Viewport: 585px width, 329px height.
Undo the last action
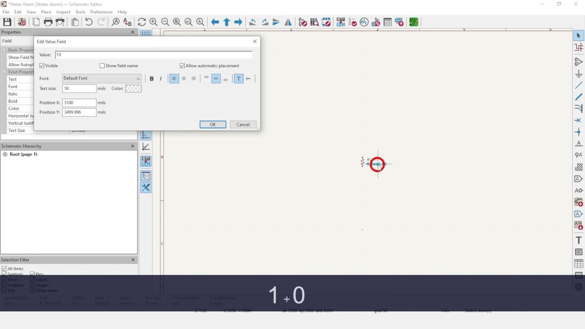pos(89,22)
